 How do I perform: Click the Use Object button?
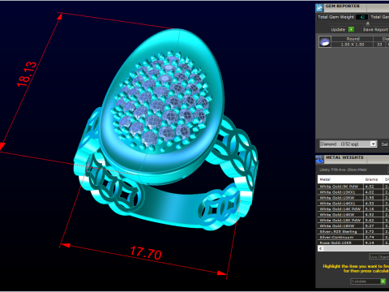pyautogui.click(x=379, y=257)
